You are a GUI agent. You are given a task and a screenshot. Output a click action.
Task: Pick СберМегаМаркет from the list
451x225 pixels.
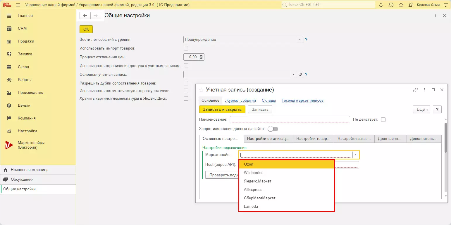click(287, 198)
